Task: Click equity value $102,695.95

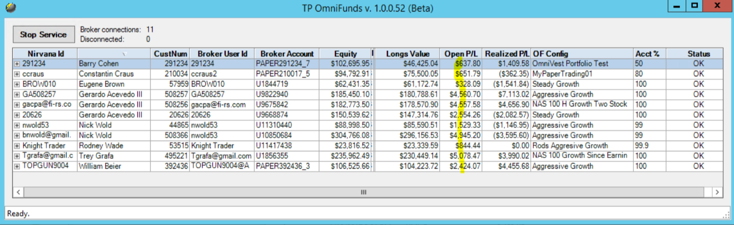Action: 346,64
